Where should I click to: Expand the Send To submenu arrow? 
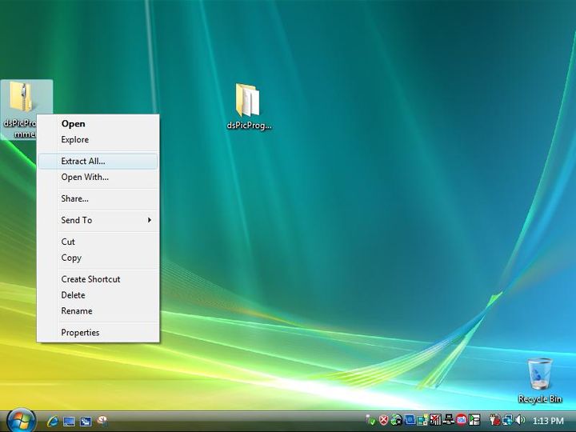tap(149, 220)
